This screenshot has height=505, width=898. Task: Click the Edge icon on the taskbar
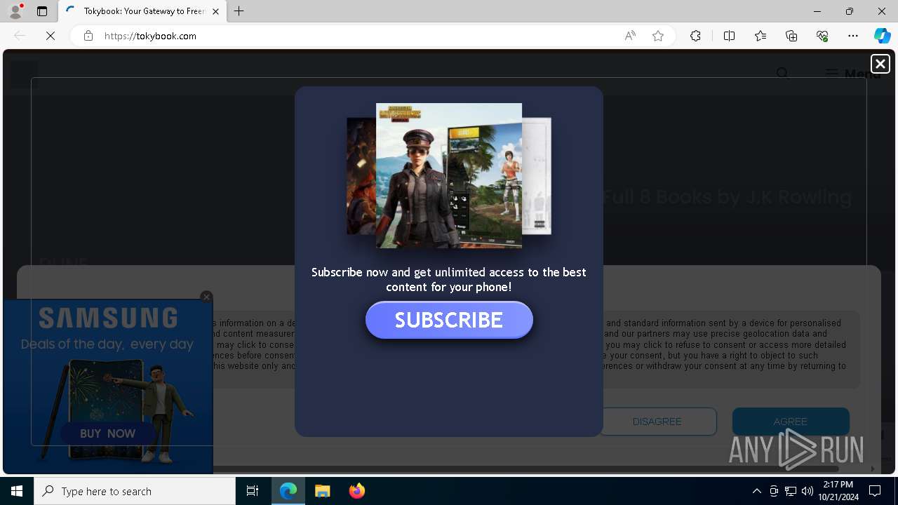click(x=288, y=491)
